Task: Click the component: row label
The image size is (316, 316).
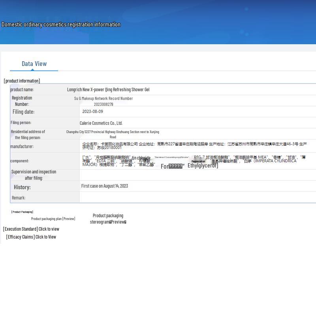Action: pos(19,161)
